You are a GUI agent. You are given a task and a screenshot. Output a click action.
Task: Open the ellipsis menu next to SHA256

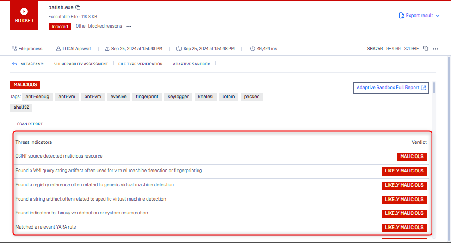pyautogui.click(x=435, y=49)
